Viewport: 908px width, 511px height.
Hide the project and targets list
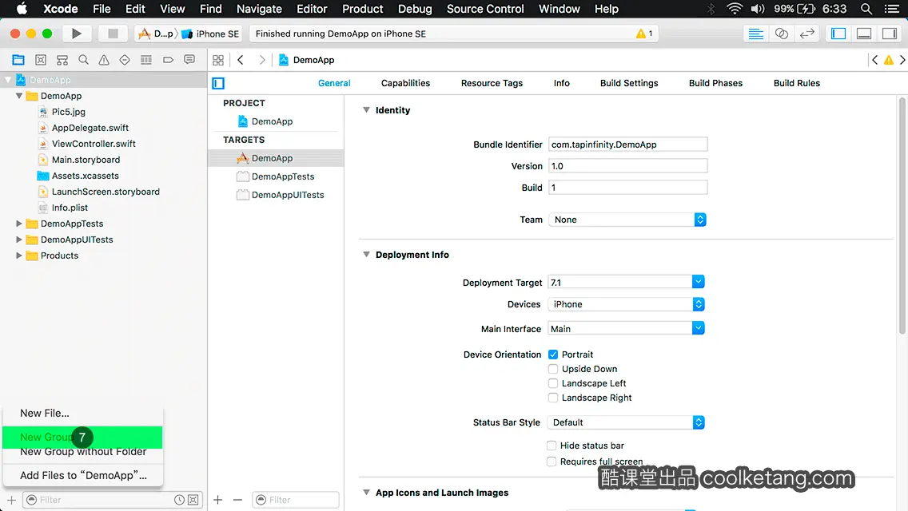(x=218, y=83)
